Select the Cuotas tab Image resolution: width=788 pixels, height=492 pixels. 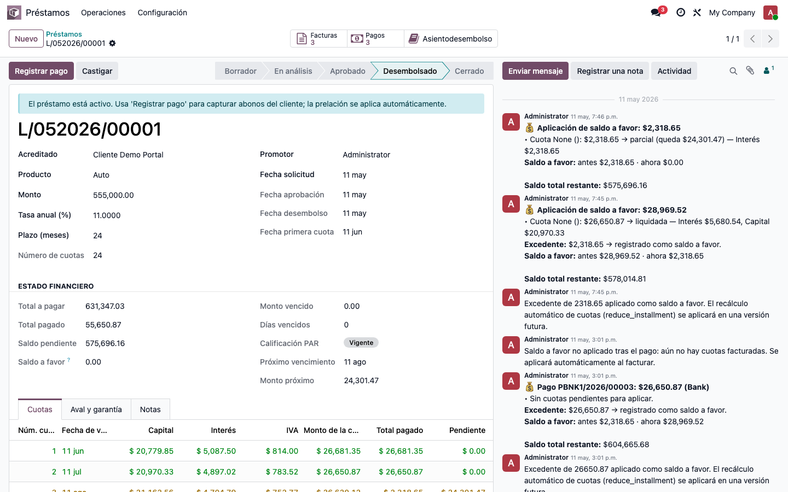(40, 409)
